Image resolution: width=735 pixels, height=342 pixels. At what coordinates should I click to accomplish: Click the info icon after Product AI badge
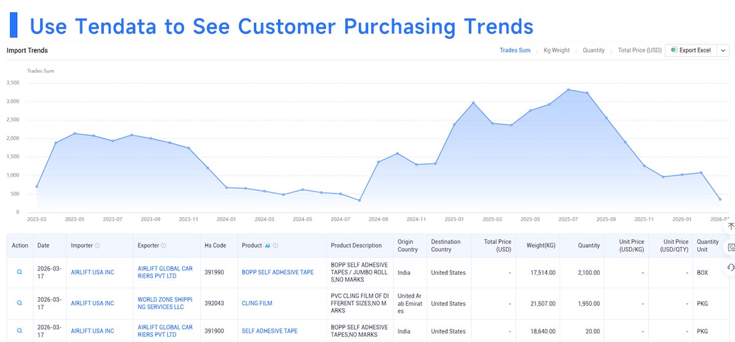click(275, 245)
